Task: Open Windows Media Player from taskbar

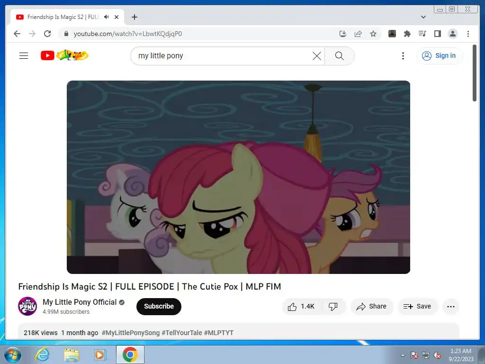Action: point(100,355)
